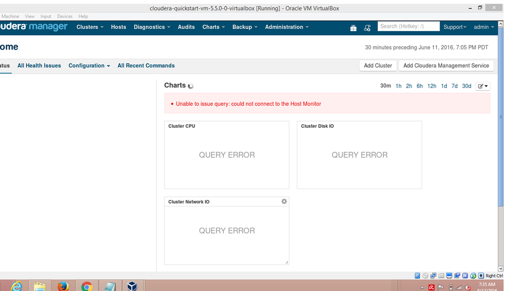This screenshot has width=518, height=291.
Task: Click VirtualBox shared folders status icon
Action: (441, 275)
